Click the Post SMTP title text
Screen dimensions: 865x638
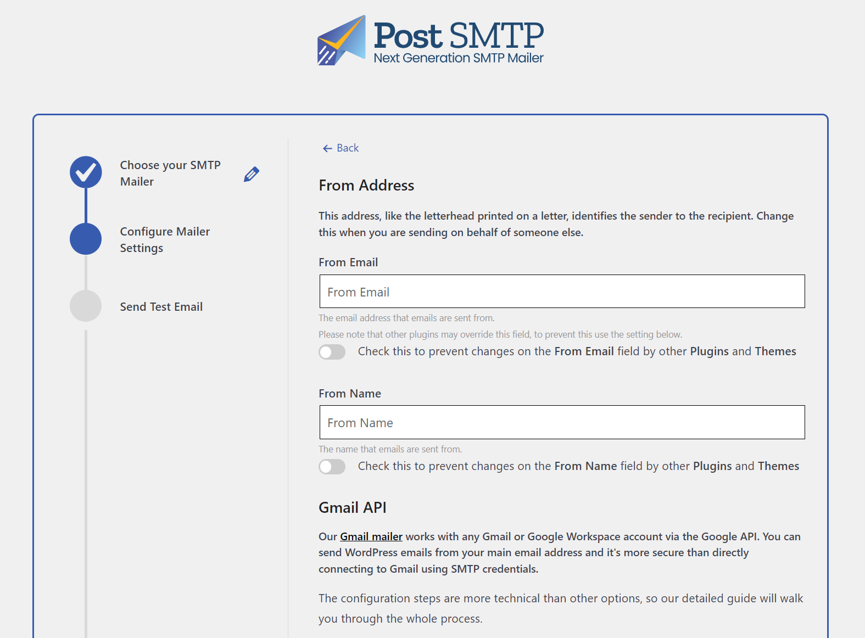[459, 35]
